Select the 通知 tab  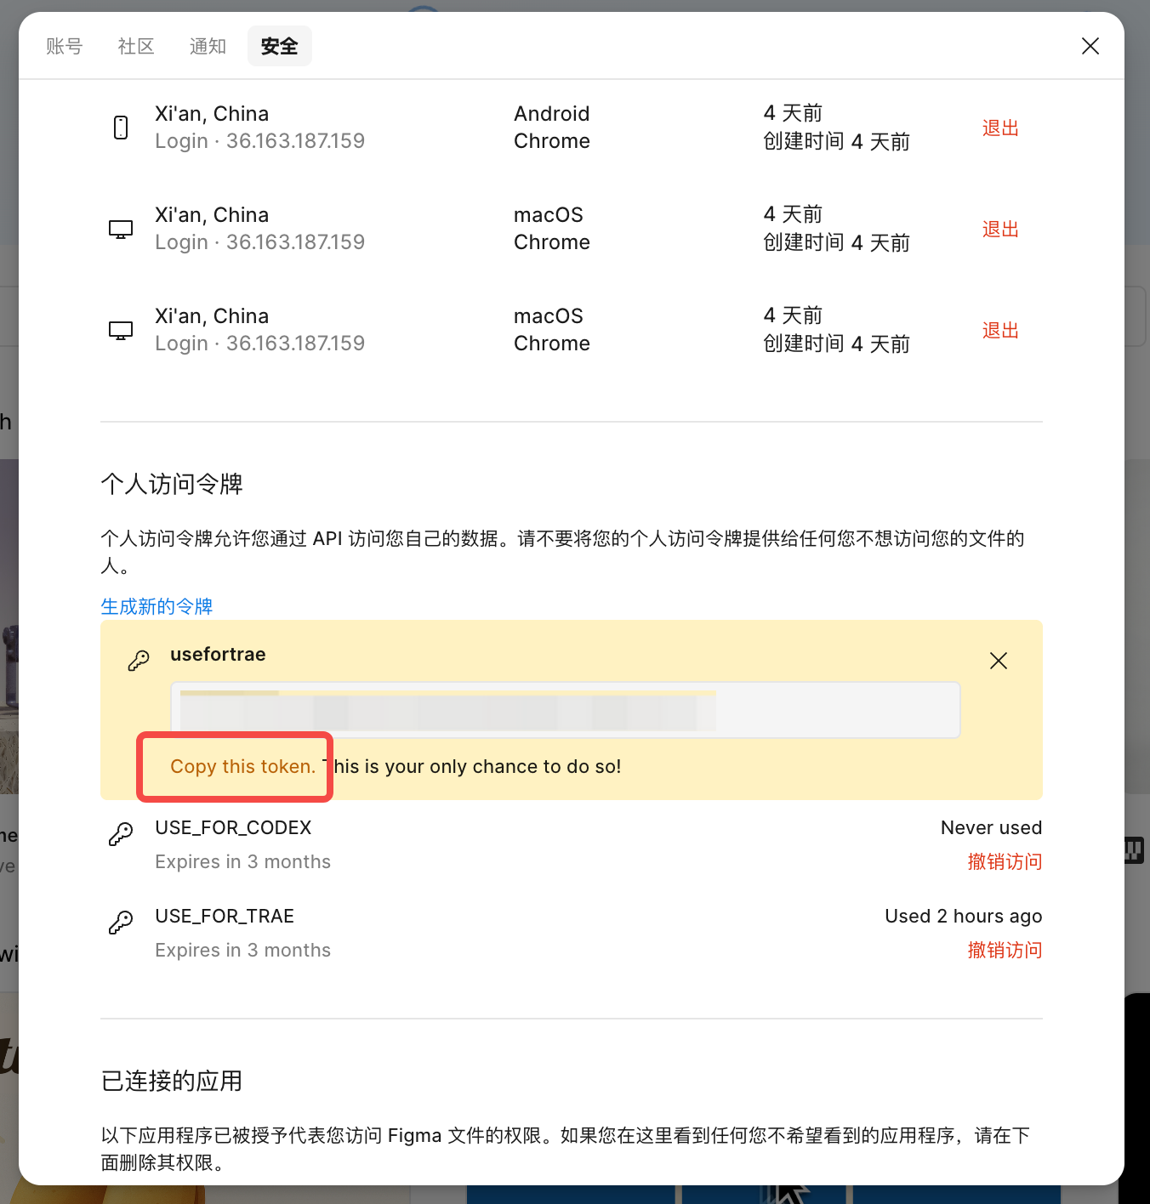(x=208, y=46)
